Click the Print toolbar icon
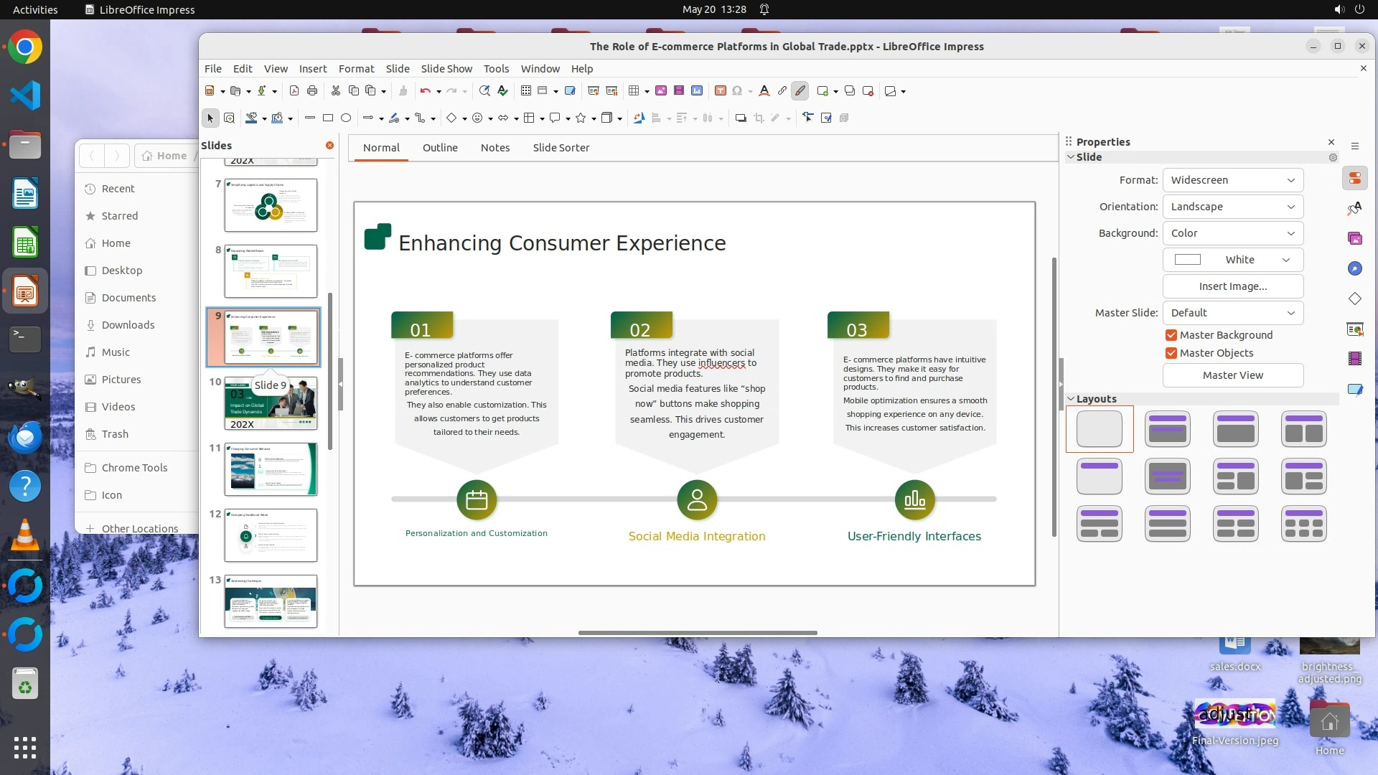Viewport: 1378px width, 775px height. click(312, 91)
